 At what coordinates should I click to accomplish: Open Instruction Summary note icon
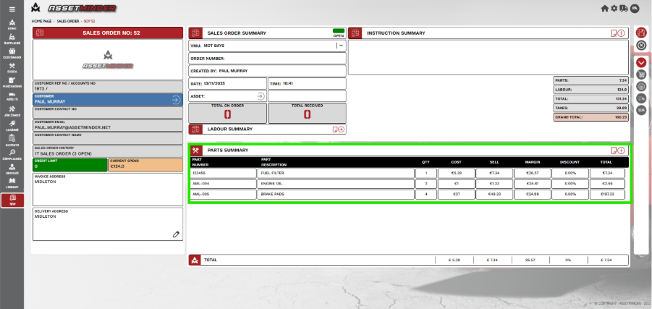pos(614,33)
